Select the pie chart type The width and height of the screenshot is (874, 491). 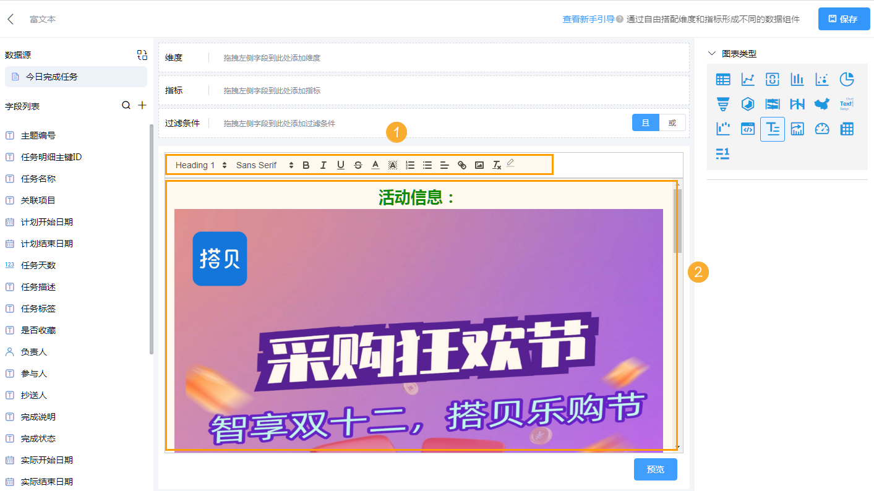click(x=846, y=79)
